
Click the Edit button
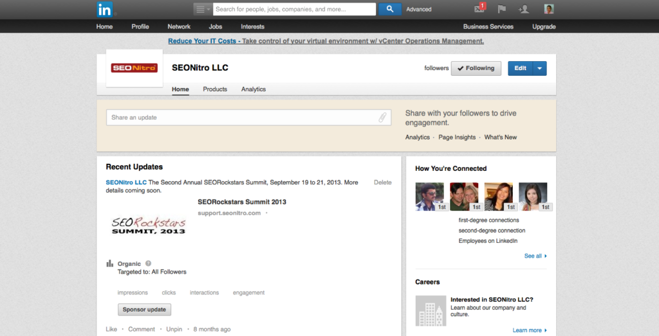(520, 68)
